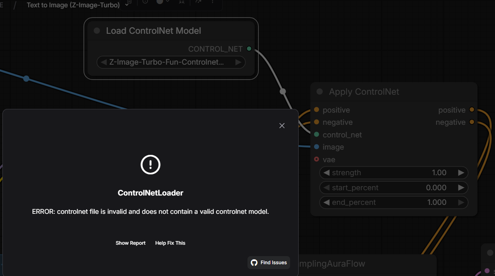Increase strength with the right arrow
The height and width of the screenshot is (276, 495).
point(461,173)
